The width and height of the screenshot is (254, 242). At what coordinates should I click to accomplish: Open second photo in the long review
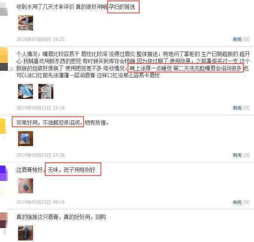46,91
